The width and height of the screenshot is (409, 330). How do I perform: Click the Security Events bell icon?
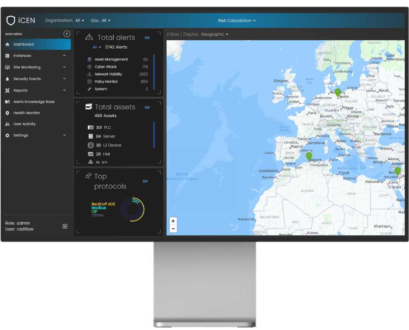click(7, 79)
